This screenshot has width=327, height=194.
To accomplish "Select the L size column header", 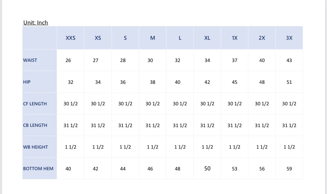I will coord(180,38).
